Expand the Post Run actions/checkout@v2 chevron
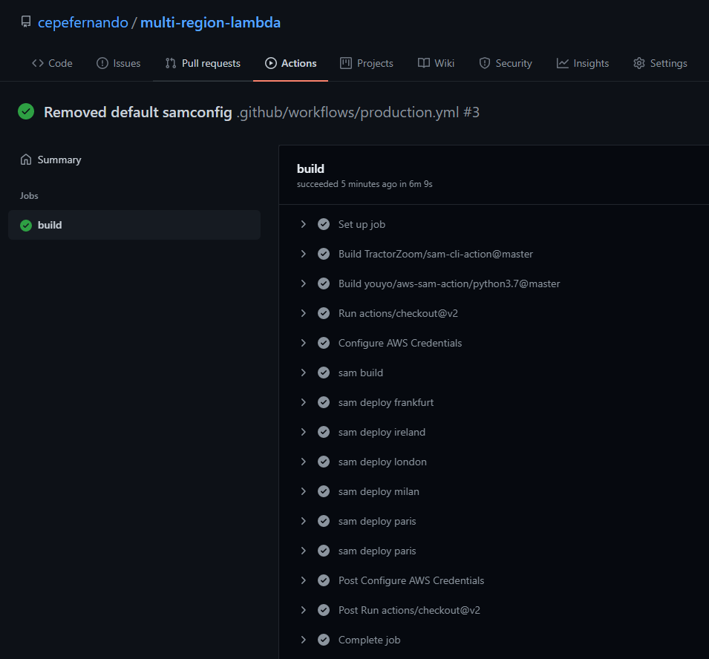 tap(304, 610)
